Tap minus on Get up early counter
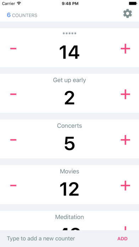Screen dimensions: 139x247 13,94
